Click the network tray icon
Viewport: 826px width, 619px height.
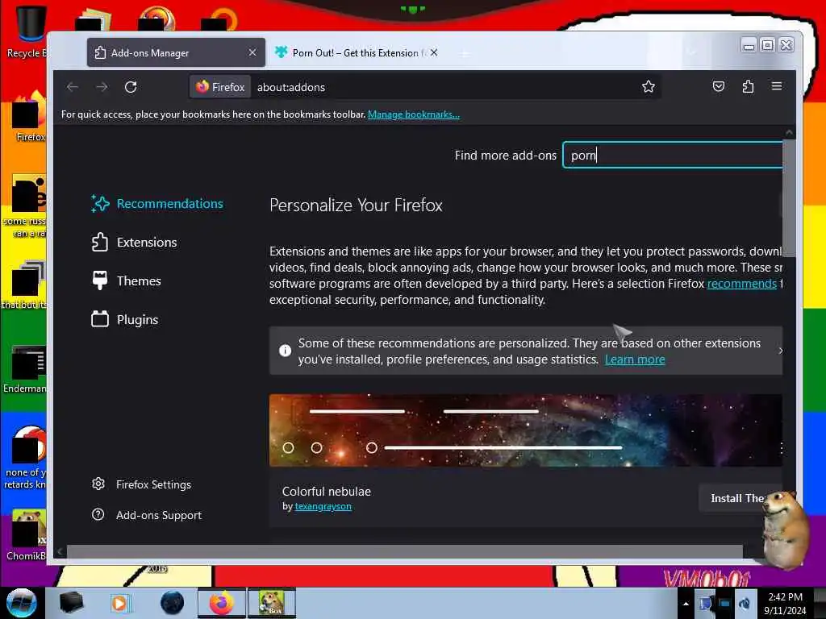point(724,603)
